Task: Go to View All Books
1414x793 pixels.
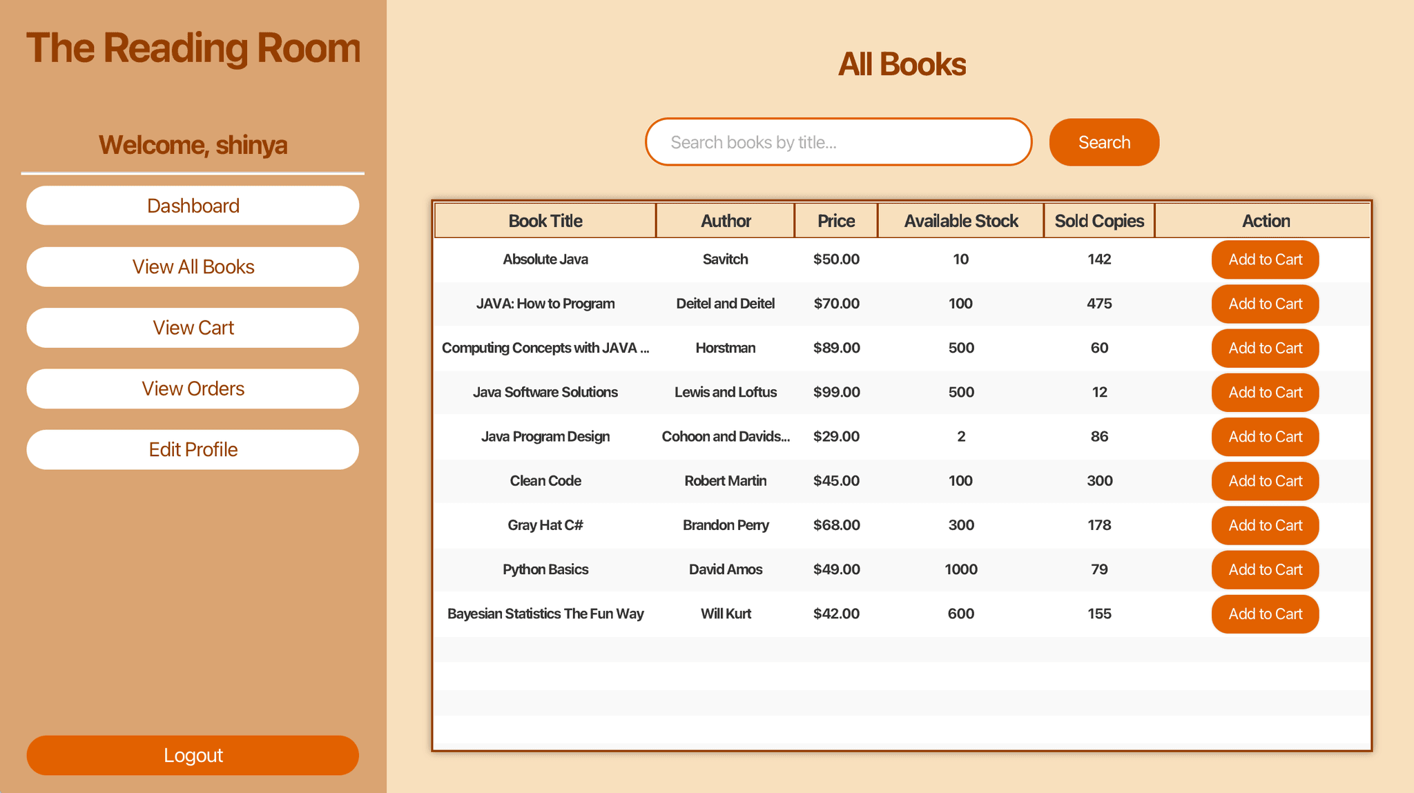Action: pos(193,267)
